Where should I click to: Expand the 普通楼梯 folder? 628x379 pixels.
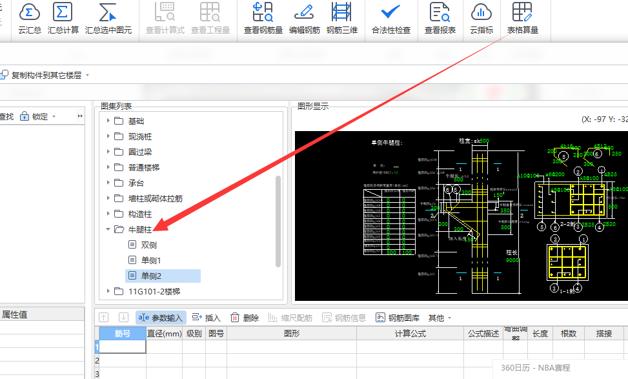[108, 167]
